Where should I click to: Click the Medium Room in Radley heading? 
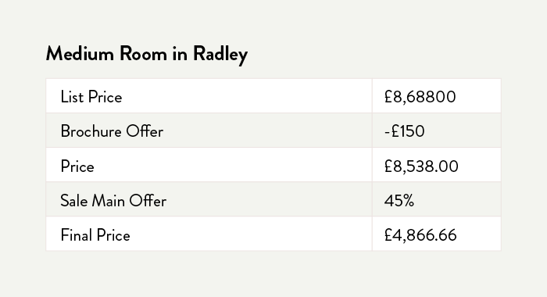click(147, 54)
